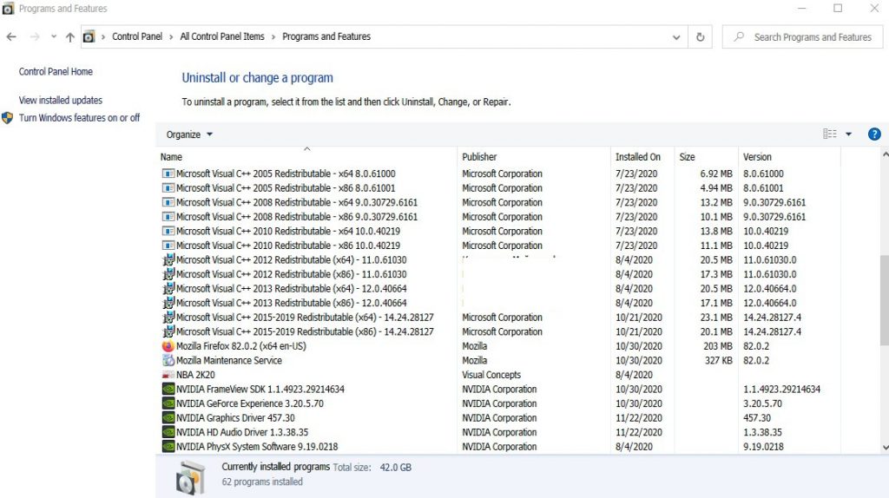
Task: Open the address bar history dropdown
Action: (x=675, y=37)
